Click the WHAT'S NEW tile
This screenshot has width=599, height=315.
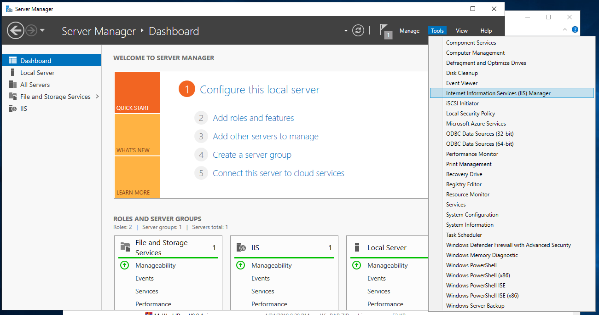coord(137,135)
